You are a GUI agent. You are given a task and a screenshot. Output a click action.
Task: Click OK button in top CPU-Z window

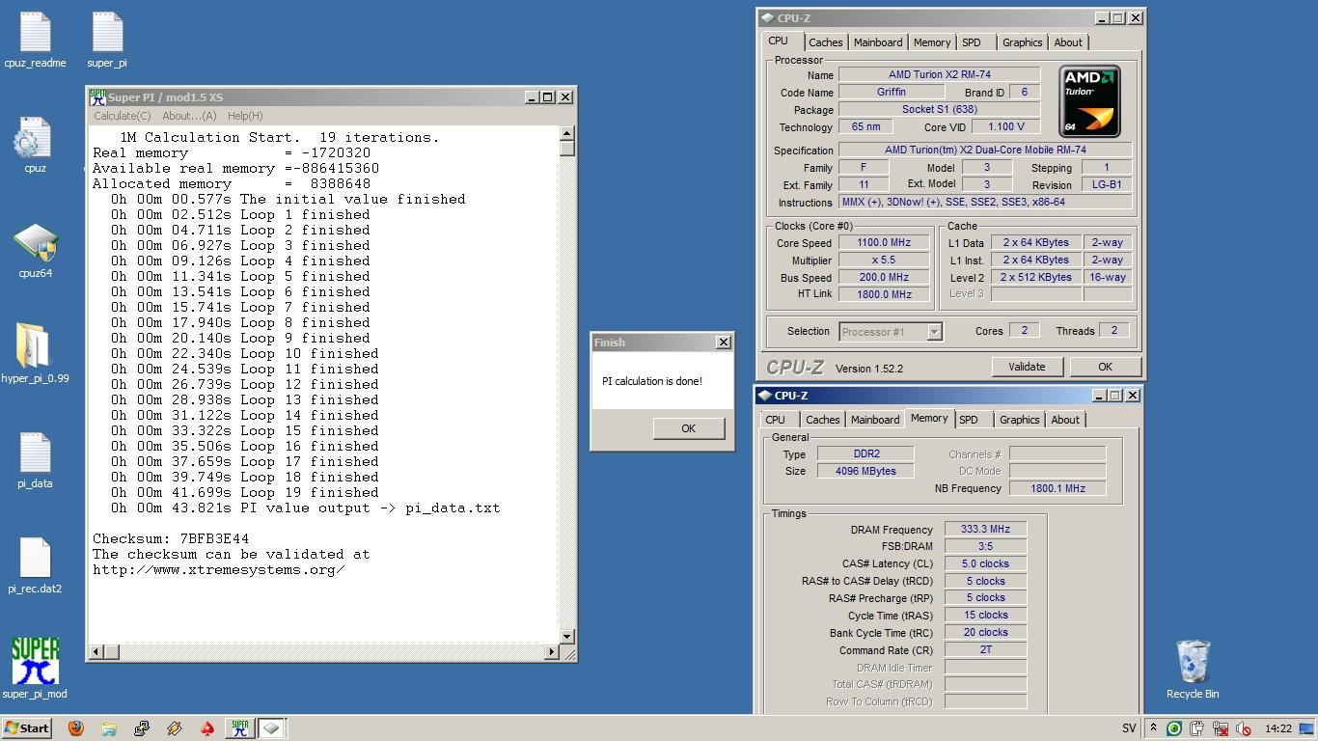(1105, 367)
